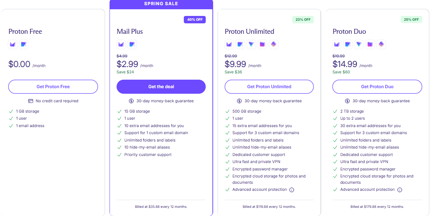The height and width of the screenshot is (216, 430).
Task: Select the Proton Calendar icon under Proton Duo
Action: click(x=348, y=44)
